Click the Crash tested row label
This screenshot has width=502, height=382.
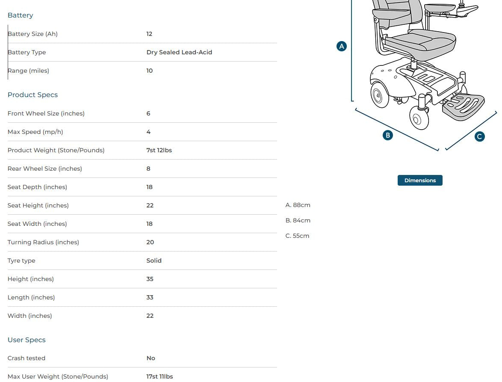27,358
